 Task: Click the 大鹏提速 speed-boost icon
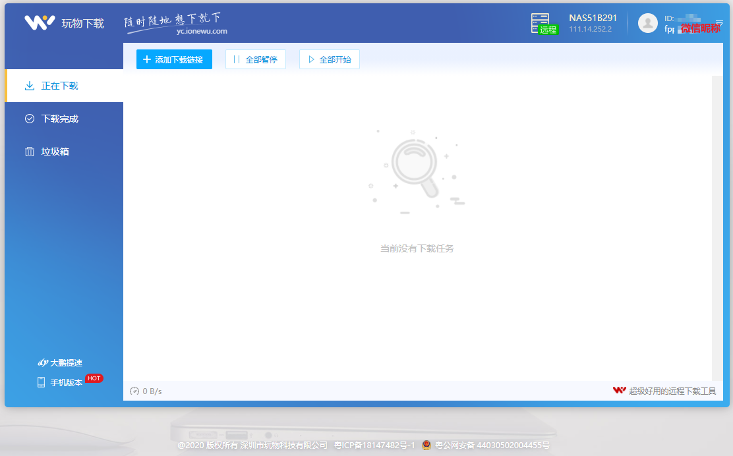coord(42,362)
